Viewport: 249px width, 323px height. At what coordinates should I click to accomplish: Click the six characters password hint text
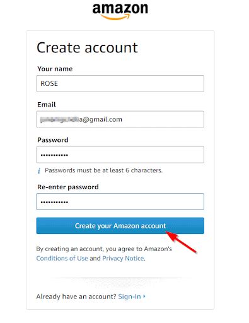(x=103, y=170)
